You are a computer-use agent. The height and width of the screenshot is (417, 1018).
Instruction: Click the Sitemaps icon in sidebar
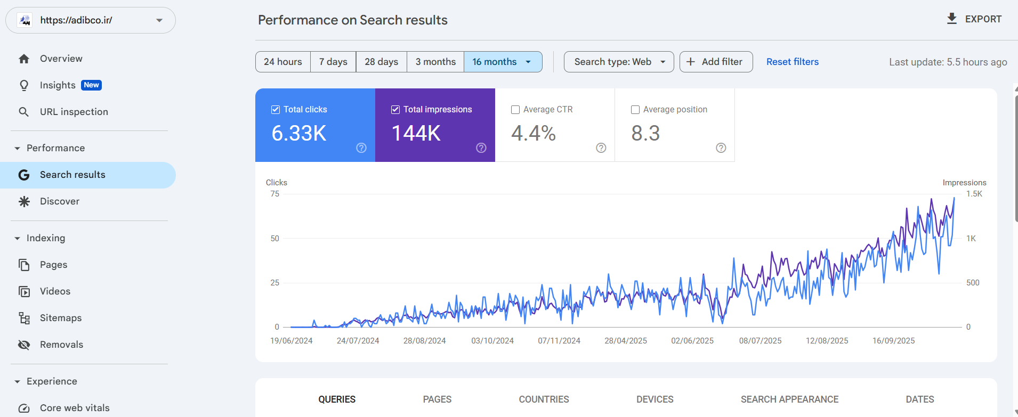click(x=24, y=318)
